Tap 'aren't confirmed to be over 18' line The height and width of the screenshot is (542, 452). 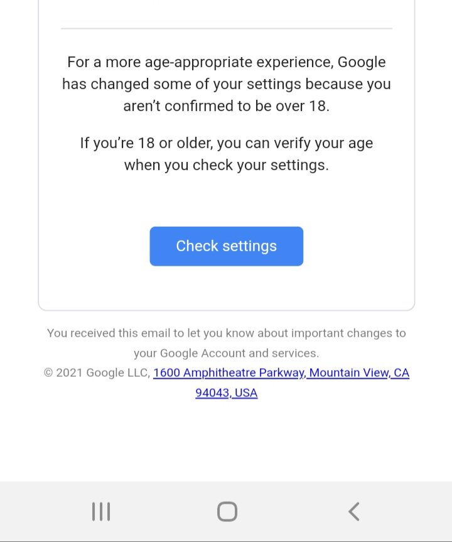click(227, 106)
